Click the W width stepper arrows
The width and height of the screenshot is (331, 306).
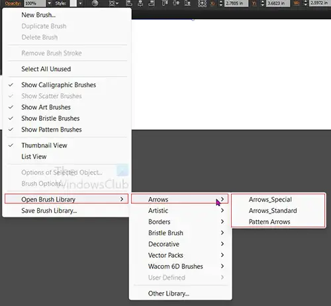(x=306, y=3)
